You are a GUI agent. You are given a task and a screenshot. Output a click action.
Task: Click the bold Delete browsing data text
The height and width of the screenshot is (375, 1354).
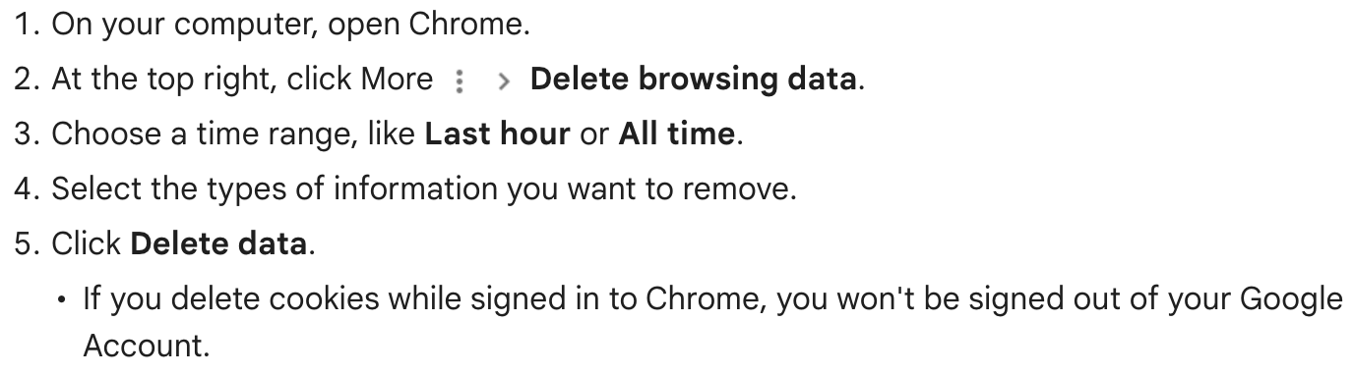coord(694,80)
